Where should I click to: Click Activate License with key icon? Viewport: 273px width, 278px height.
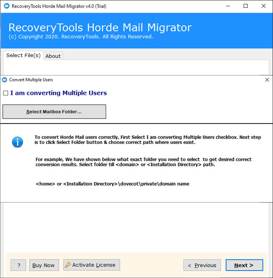pyautogui.click(x=92, y=265)
